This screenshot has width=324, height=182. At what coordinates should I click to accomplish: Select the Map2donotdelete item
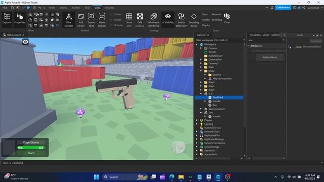tap(222, 78)
